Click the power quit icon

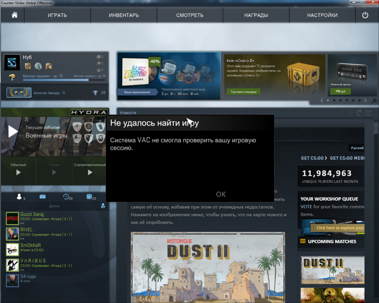click(x=365, y=15)
